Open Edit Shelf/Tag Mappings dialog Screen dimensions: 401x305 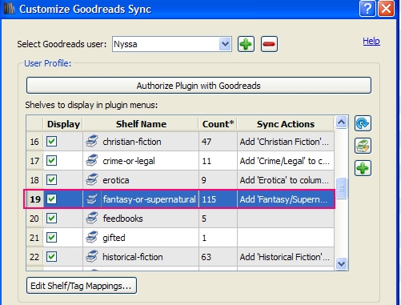tap(82, 286)
